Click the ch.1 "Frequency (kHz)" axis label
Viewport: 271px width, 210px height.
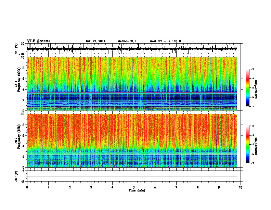[x=19, y=80]
